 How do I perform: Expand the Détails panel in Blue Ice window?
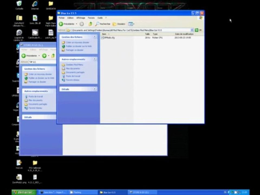click(x=95, y=89)
